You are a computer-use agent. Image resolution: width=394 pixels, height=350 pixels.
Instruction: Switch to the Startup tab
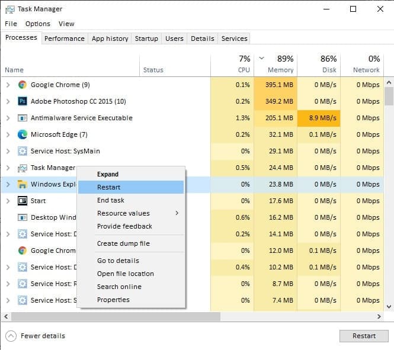click(146, 38)
